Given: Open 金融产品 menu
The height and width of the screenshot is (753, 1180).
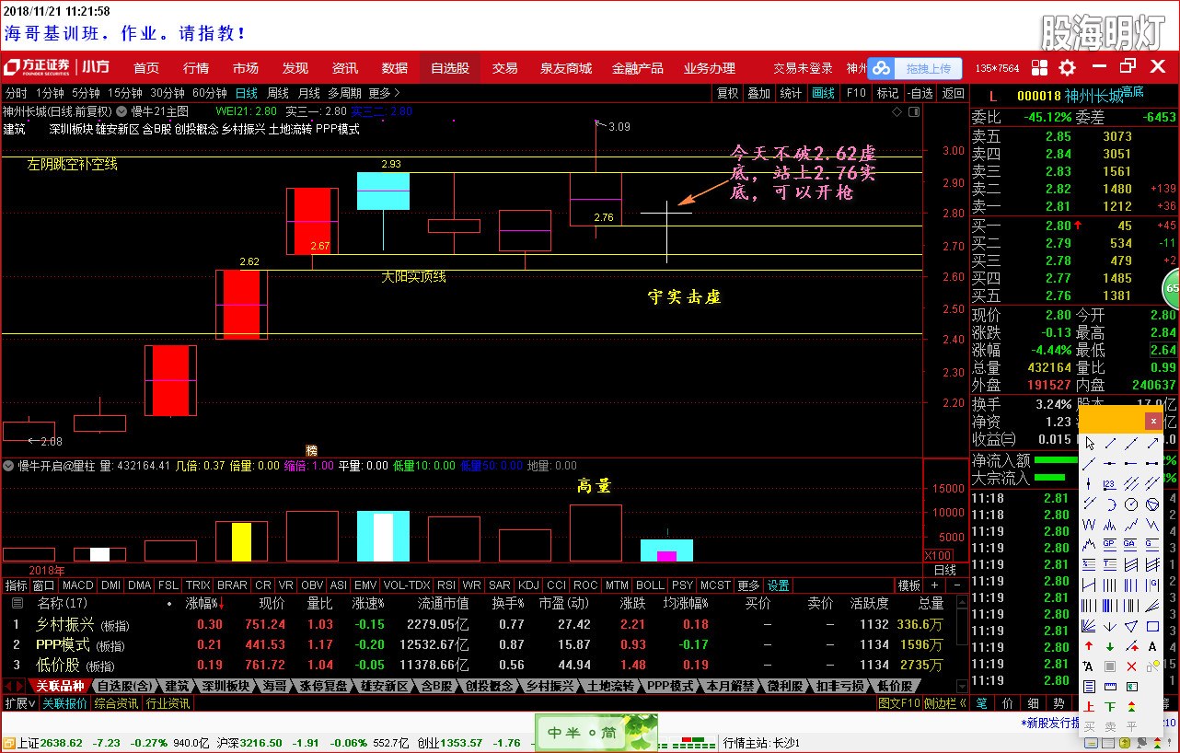Looking at the screenshot, I should (638, 68).
